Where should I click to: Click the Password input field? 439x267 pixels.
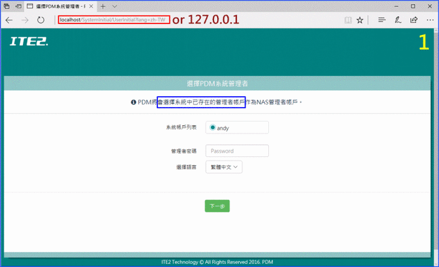[237, 151]
